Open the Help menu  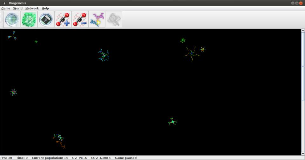[45, 8]
